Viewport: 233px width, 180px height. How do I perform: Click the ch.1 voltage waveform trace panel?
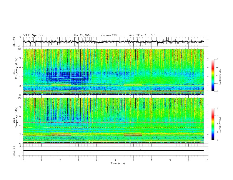pyautogui.click(x=115, y=42)
